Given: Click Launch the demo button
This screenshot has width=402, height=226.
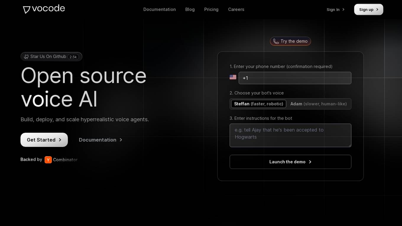Looking at the screenshot, I should 290,162.
